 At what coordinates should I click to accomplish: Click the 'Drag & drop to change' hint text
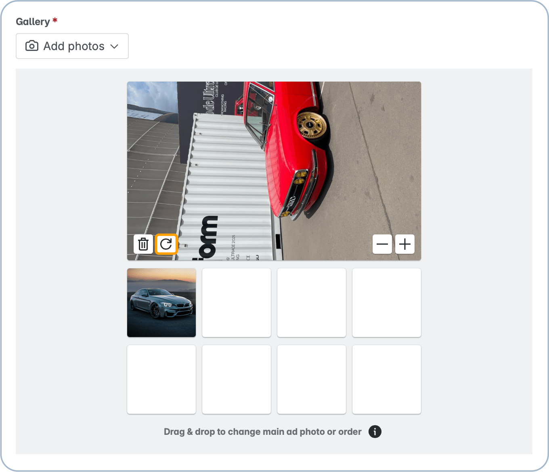point(262,432)
